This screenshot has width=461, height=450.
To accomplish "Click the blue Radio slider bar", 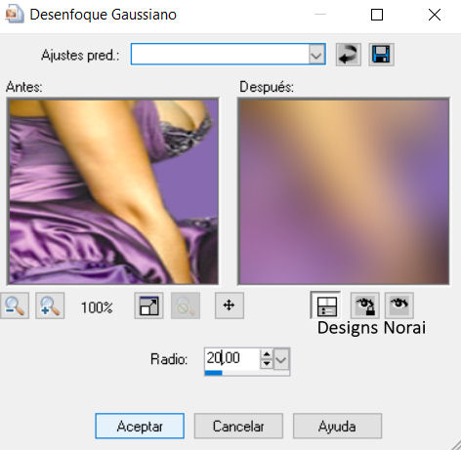I will (247, 373).
